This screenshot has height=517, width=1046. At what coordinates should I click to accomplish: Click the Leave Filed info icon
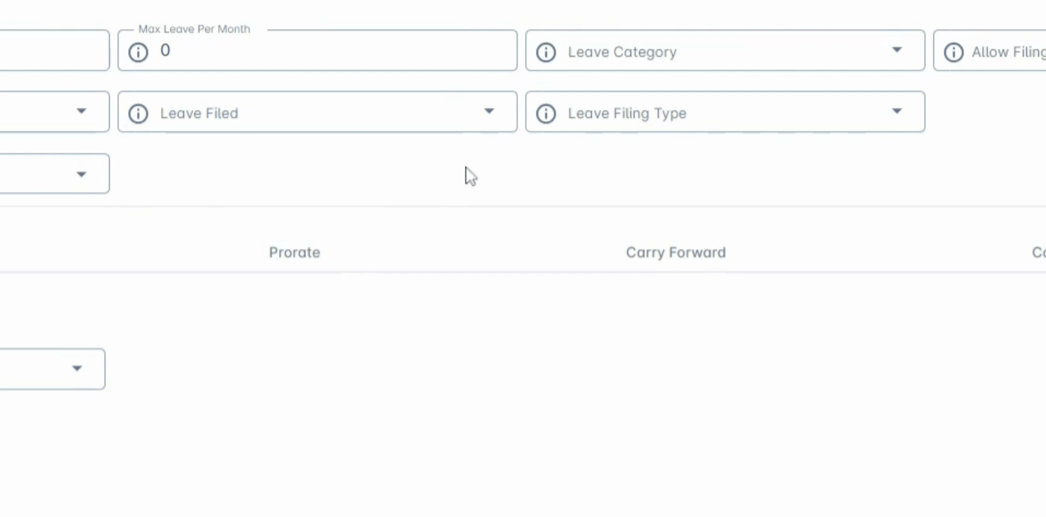tap(138, 113)
